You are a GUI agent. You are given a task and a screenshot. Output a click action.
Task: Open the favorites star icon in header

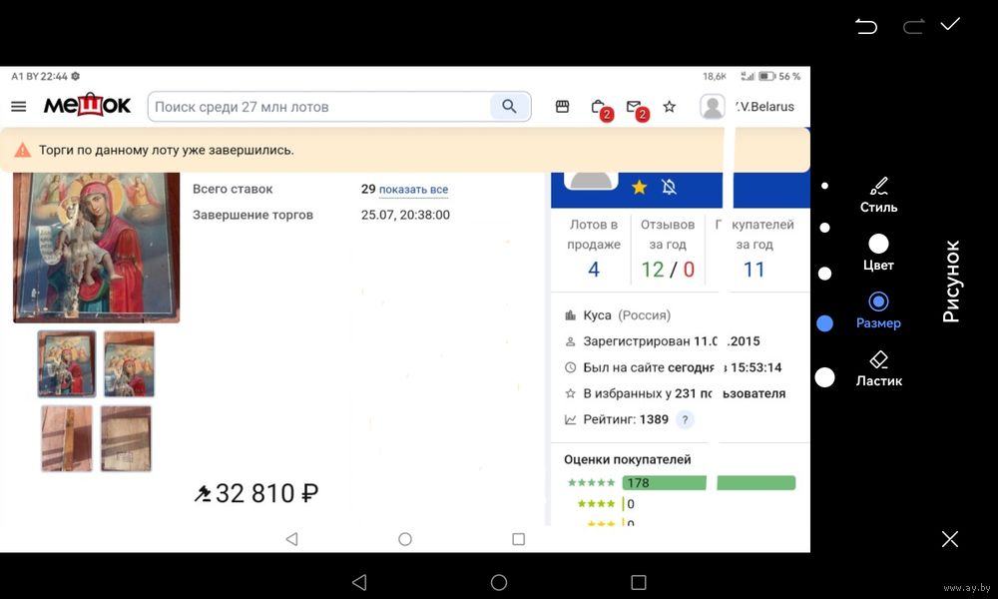pyautogui.click(x=669, y=106)
